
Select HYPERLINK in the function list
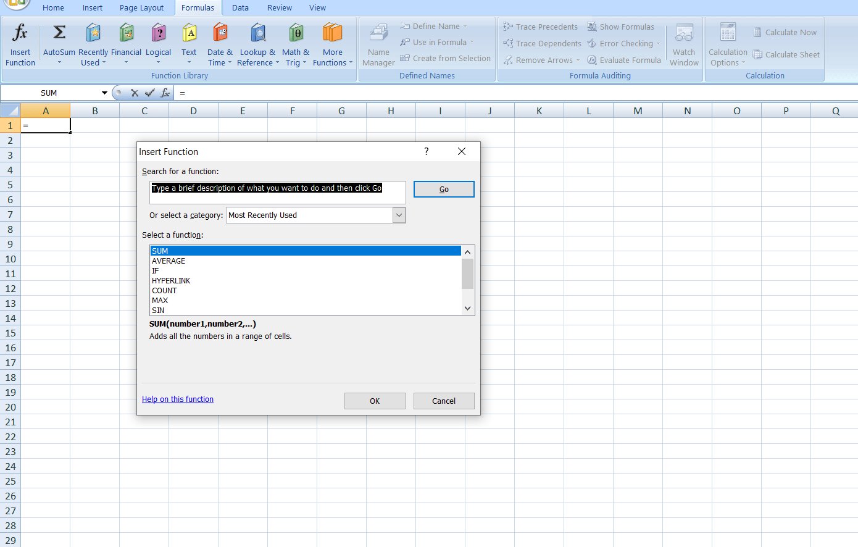tap(306, 281)
